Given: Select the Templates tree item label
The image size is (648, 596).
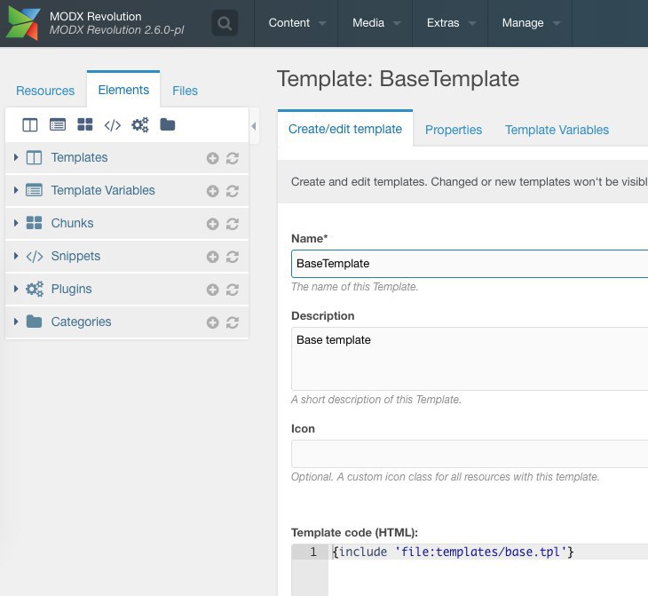Looking at the screenshot, I should (79, 157).
